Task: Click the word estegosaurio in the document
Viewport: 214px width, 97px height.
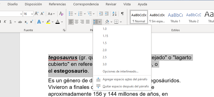Action: tap(70, 71)
